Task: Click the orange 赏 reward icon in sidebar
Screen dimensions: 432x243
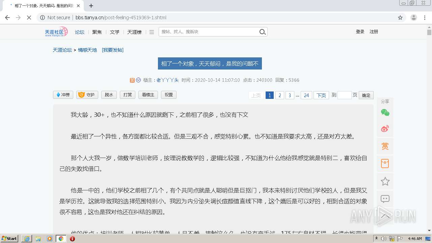Action: coord(385,146)
